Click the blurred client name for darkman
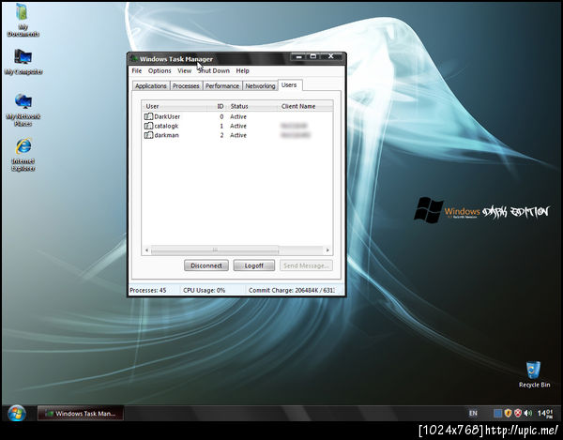Viewport: 563px width, 440px height. [296, 135]
